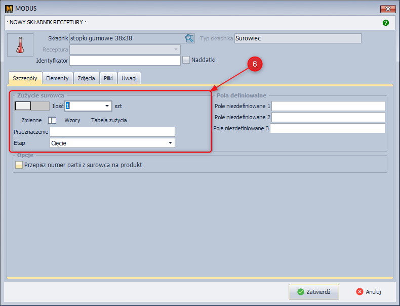Click the Zmienne list icon
This screenshot has height=306, width=400.
pos(52,120)
